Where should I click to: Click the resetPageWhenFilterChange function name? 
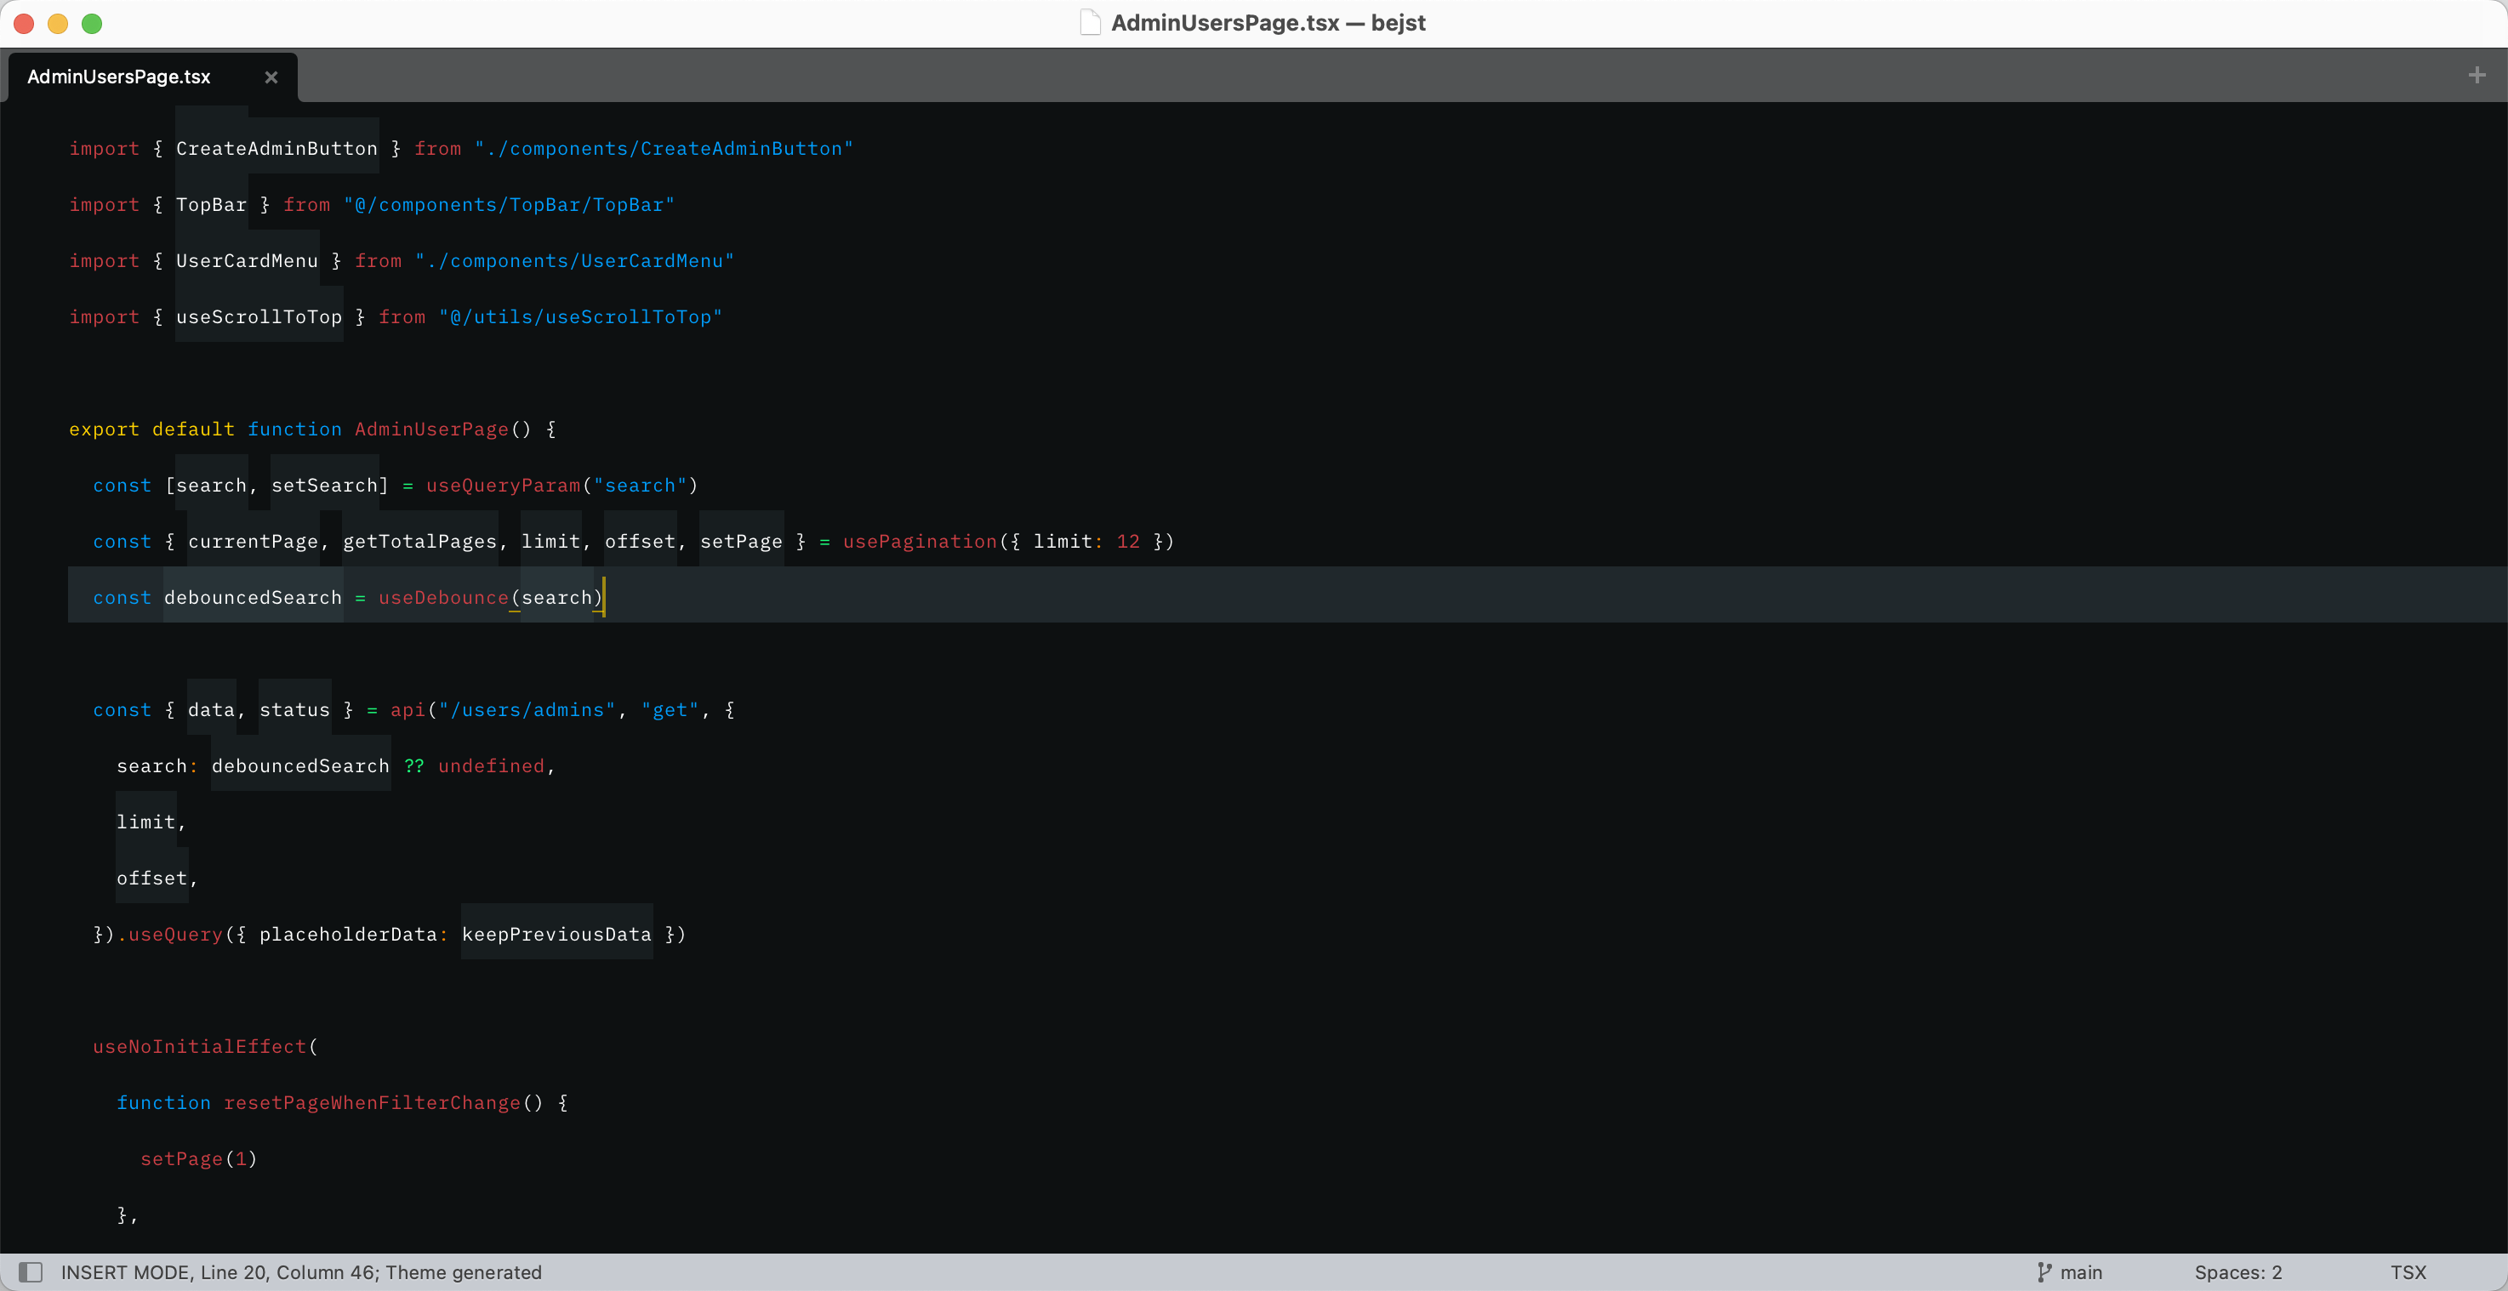point(372,1102)
